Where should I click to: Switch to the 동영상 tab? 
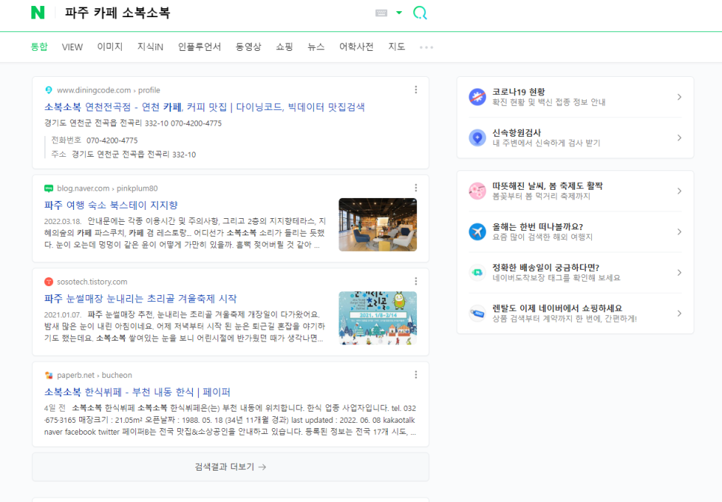point(249,47)
